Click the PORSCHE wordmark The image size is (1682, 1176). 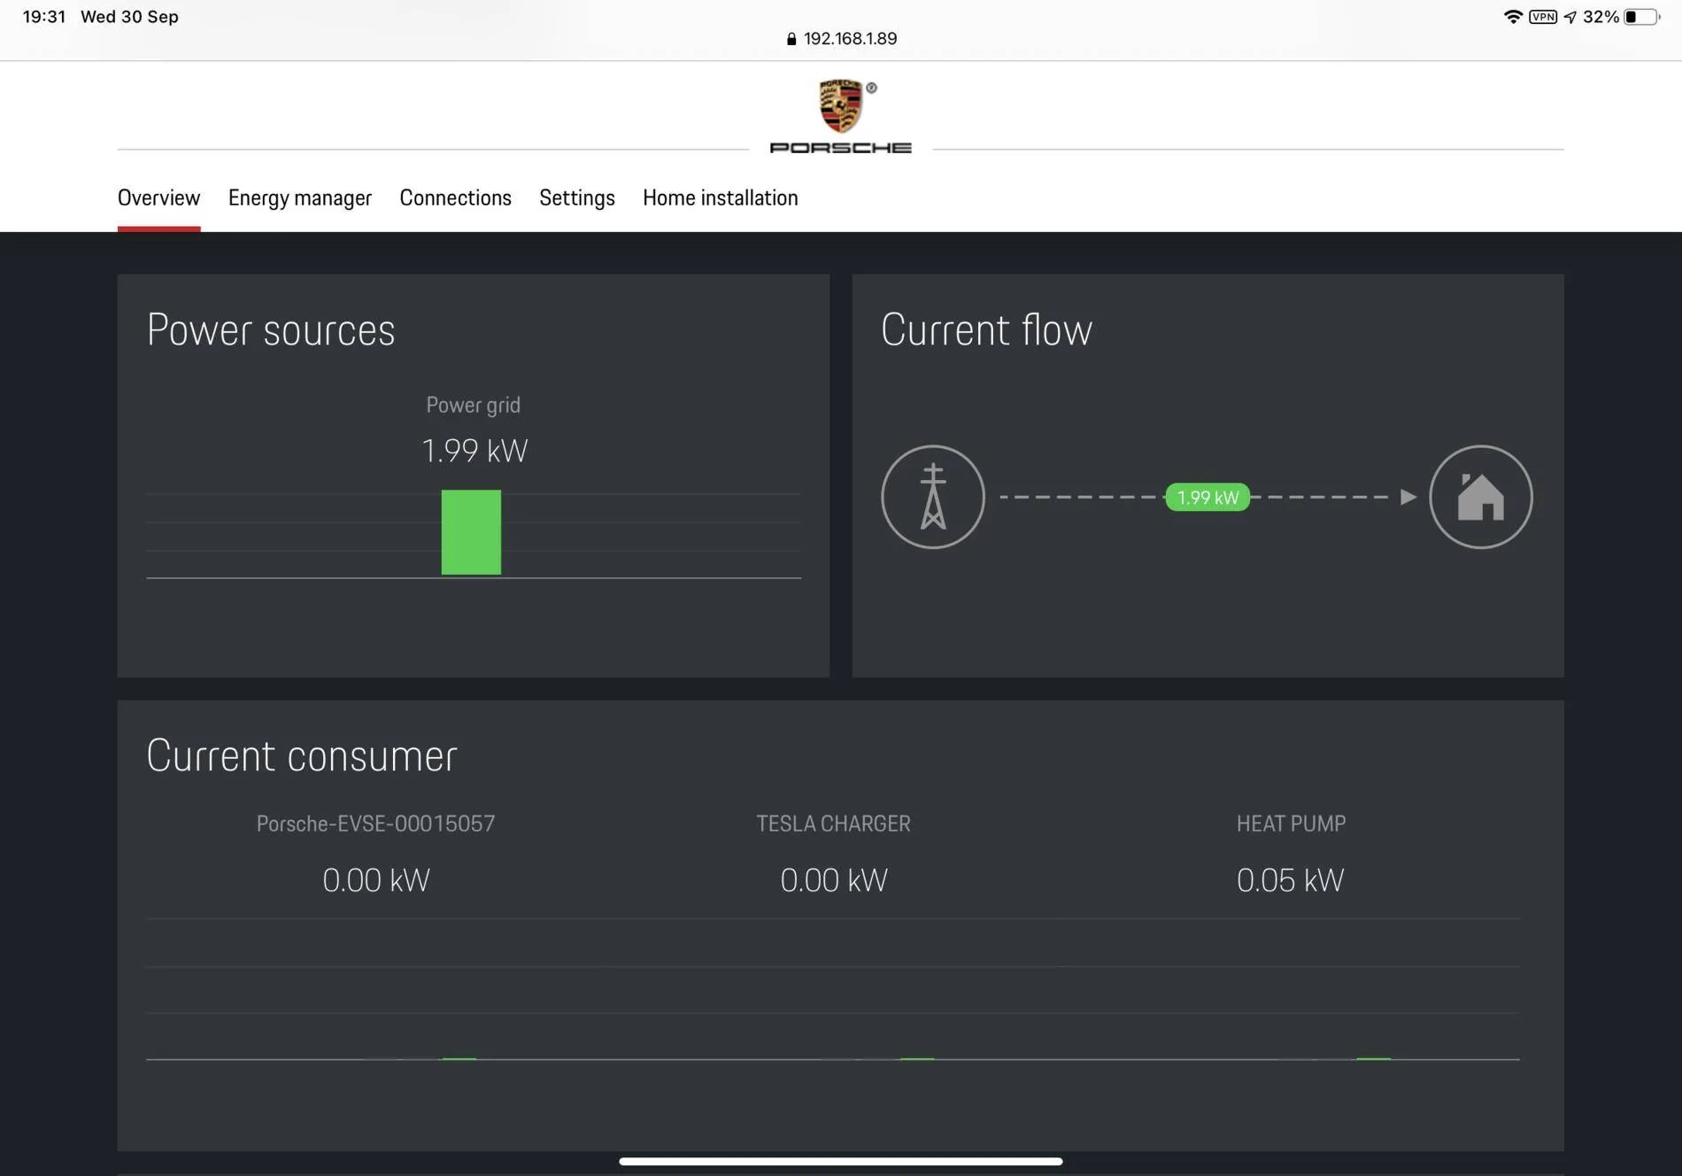coord(841,148)
